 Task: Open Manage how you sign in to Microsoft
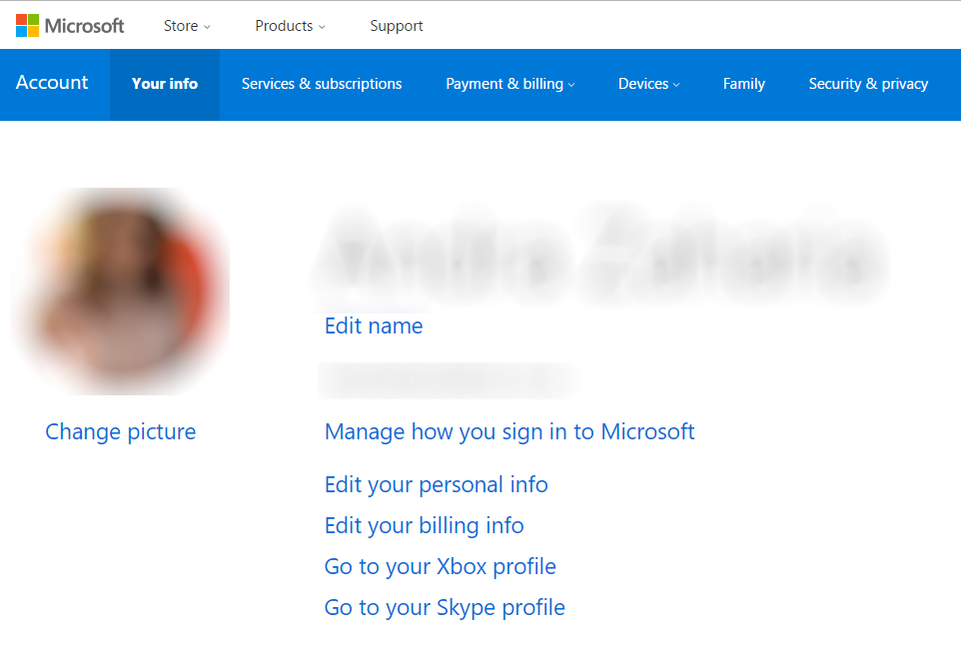pyautogui.click(x=509, y=431)
